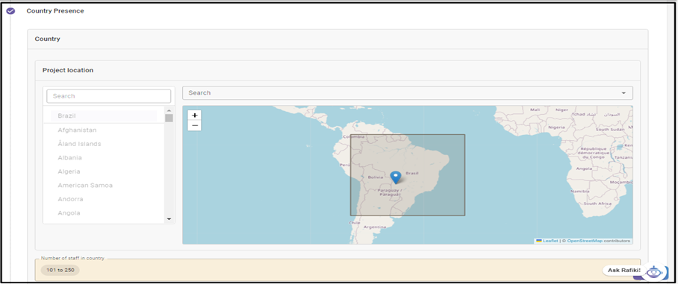Click the 101 to 250 staff chip
The width and height of the screenshot is (678, 284).
coord(60,270)
